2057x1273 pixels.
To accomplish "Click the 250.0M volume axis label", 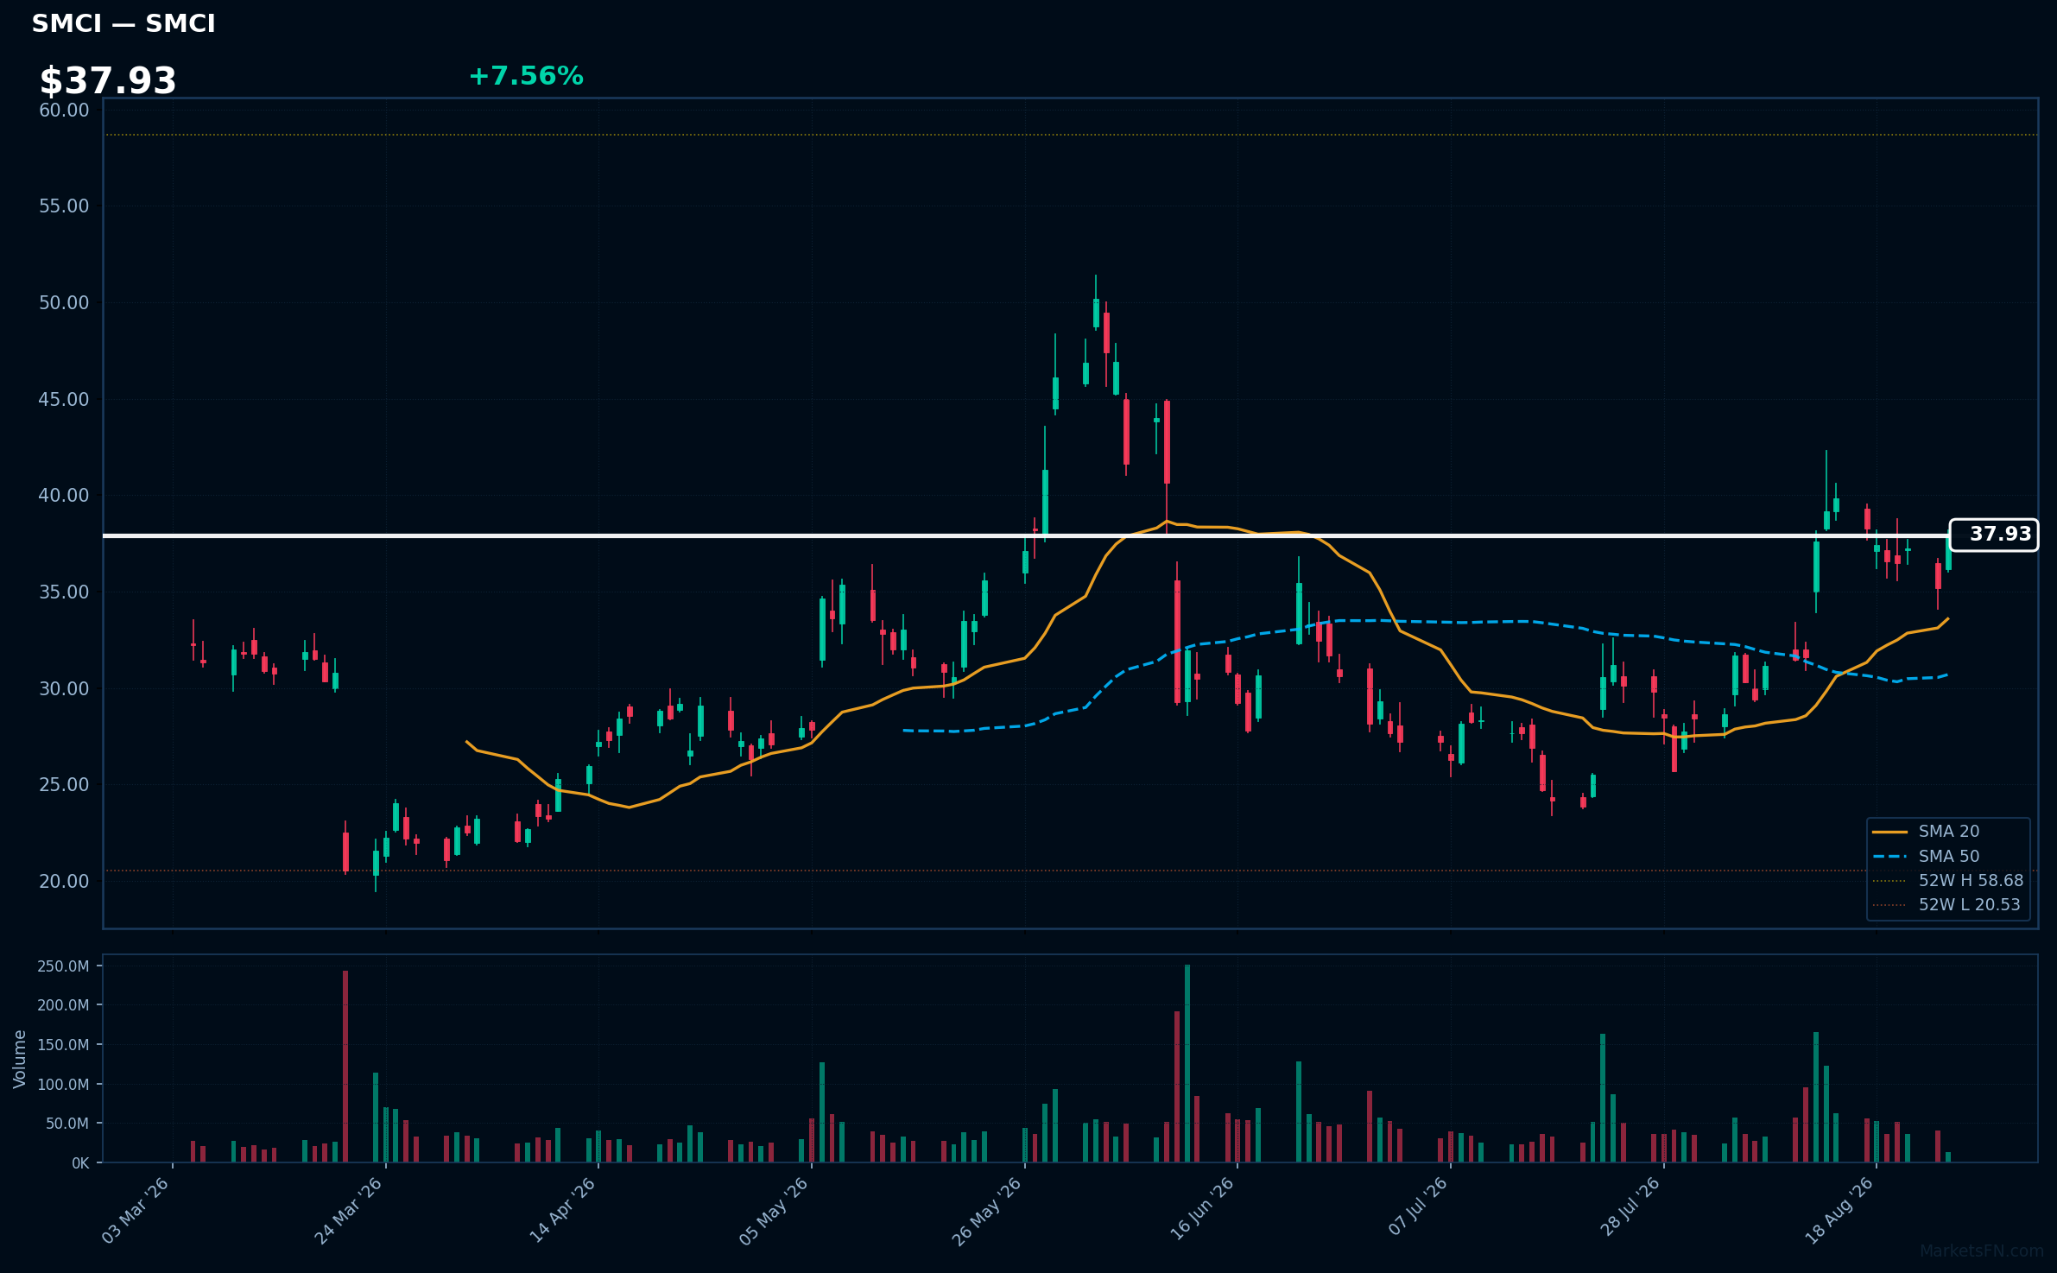I will (x=63, y=966).
